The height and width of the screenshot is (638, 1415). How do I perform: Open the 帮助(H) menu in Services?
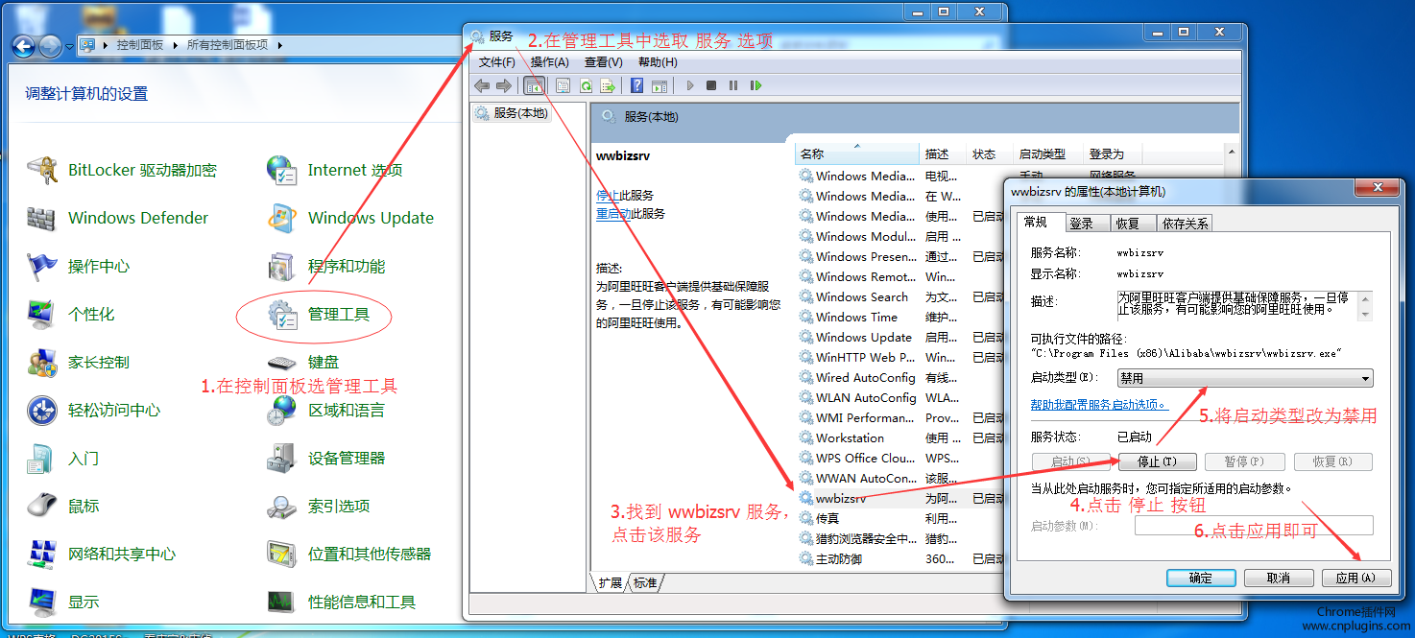658,62
